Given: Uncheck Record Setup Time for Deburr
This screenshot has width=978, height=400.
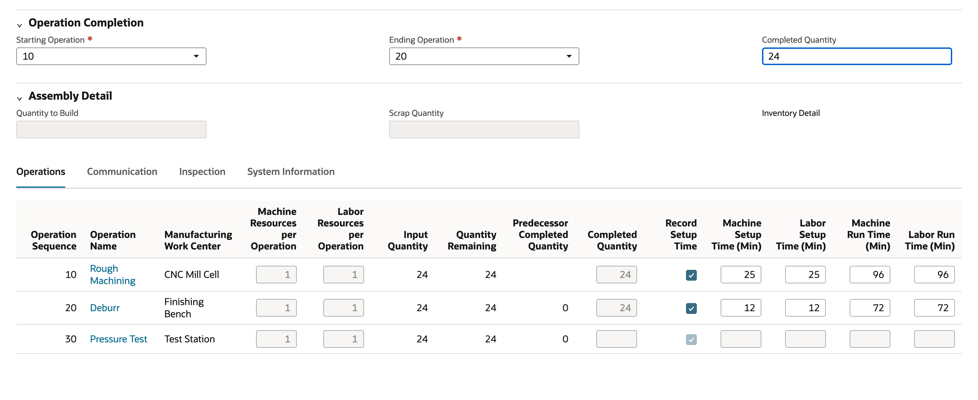Looking at the screenshot, I should pos(691,308).
